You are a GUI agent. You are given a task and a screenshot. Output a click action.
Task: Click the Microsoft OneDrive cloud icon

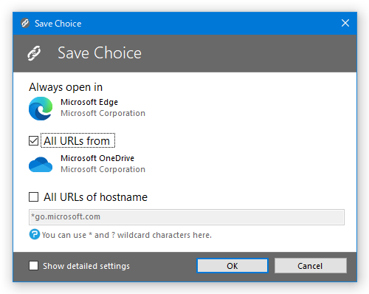(x=41, y=165)
